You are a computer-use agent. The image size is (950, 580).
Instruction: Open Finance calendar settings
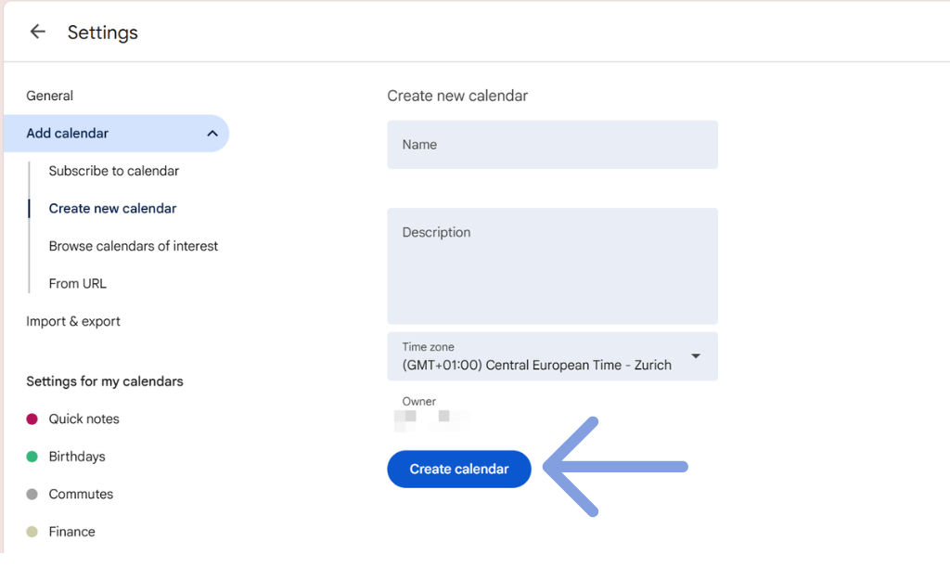point(71,531)
